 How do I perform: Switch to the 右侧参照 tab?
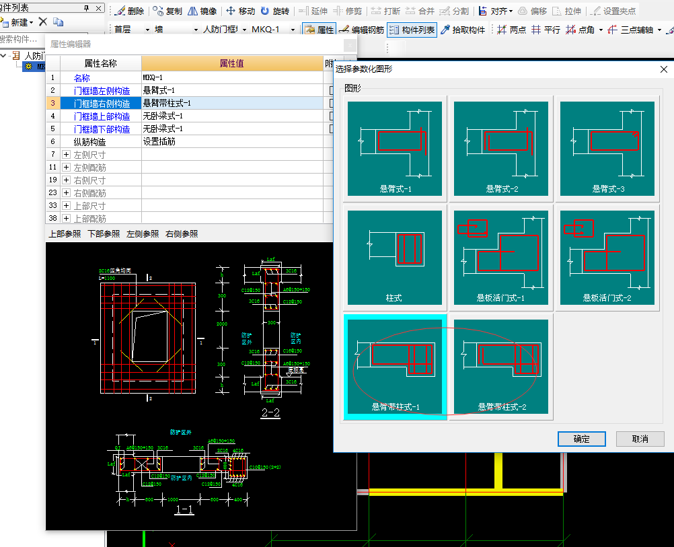pos(182,234)
